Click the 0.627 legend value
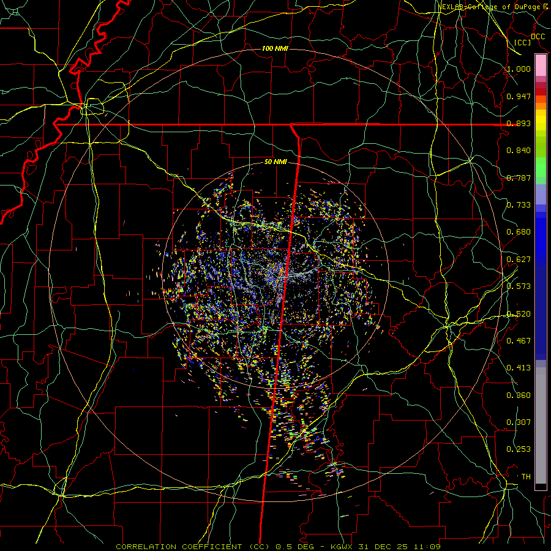The image size is (551, 551). click(x=519, y=260)
